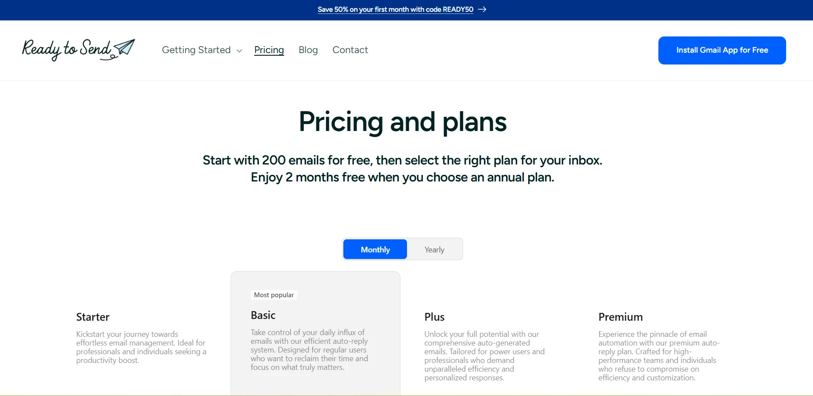
Task: Select the Plus plan title
Action: [x=434, y=317]
